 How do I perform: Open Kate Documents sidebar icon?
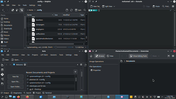tap(2, 65)
